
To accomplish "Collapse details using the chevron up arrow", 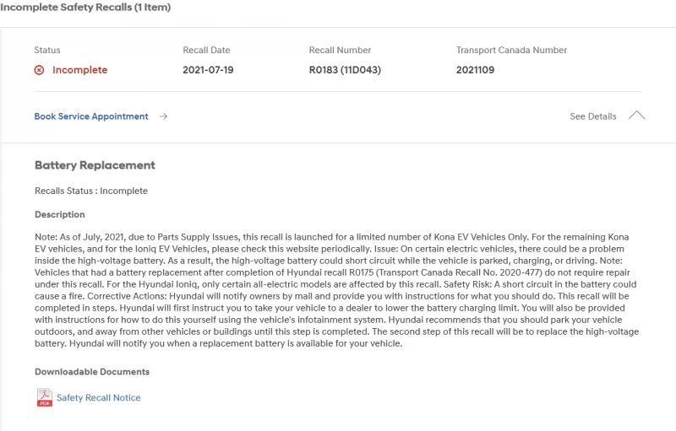I will (x=636, y=116).
